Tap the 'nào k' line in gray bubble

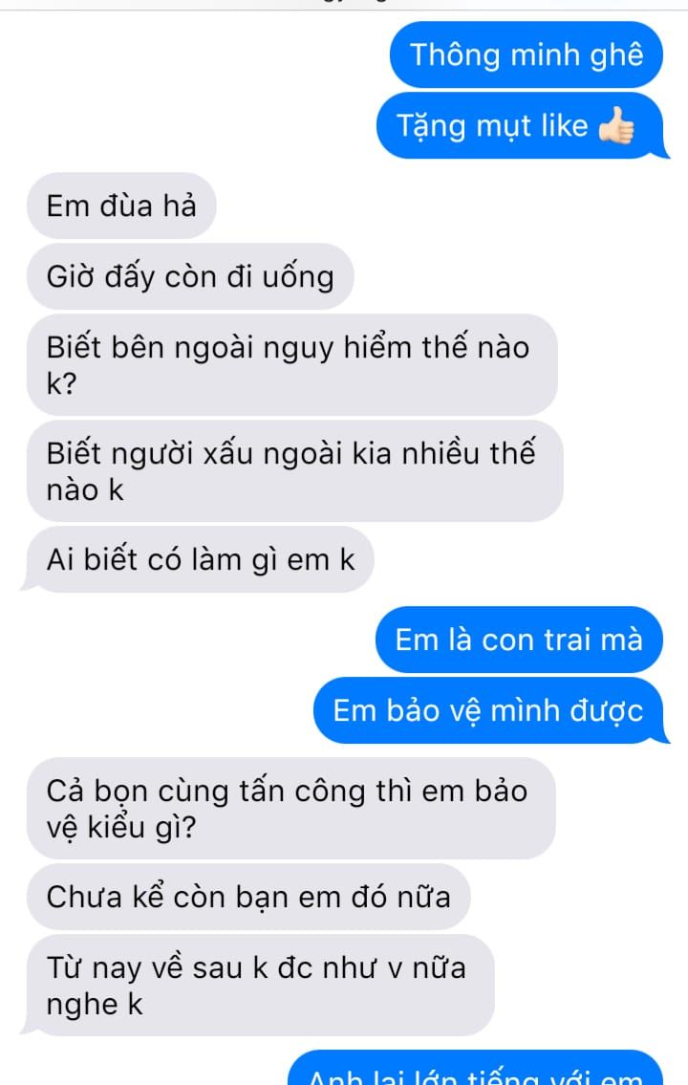(x=85, y=489)
